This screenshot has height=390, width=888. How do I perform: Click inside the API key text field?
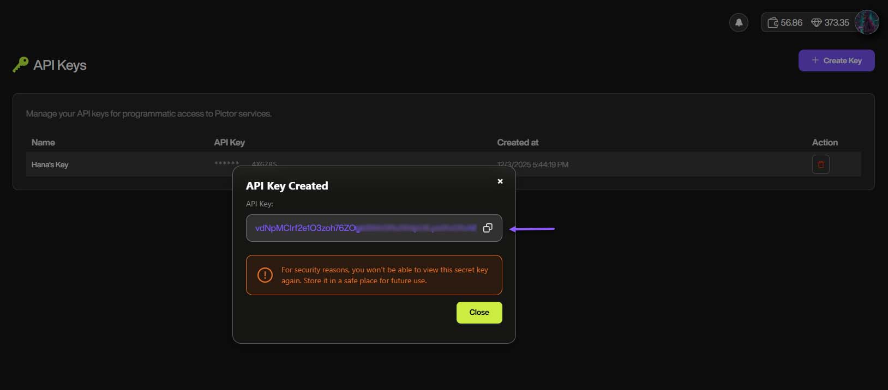360,228
